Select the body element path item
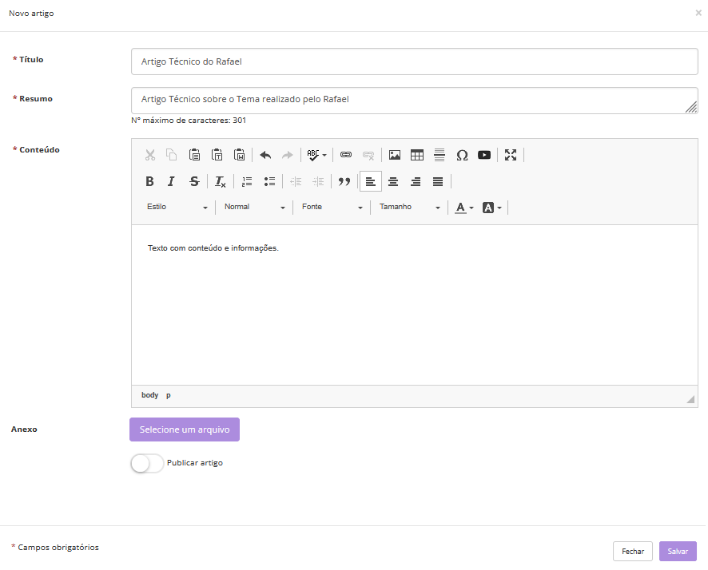 tap(149, 395)
